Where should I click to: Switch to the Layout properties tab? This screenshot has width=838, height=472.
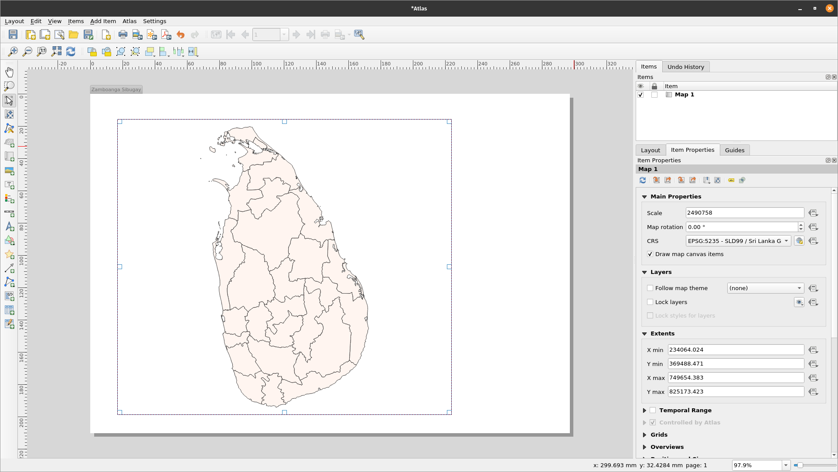pos(651,150)
